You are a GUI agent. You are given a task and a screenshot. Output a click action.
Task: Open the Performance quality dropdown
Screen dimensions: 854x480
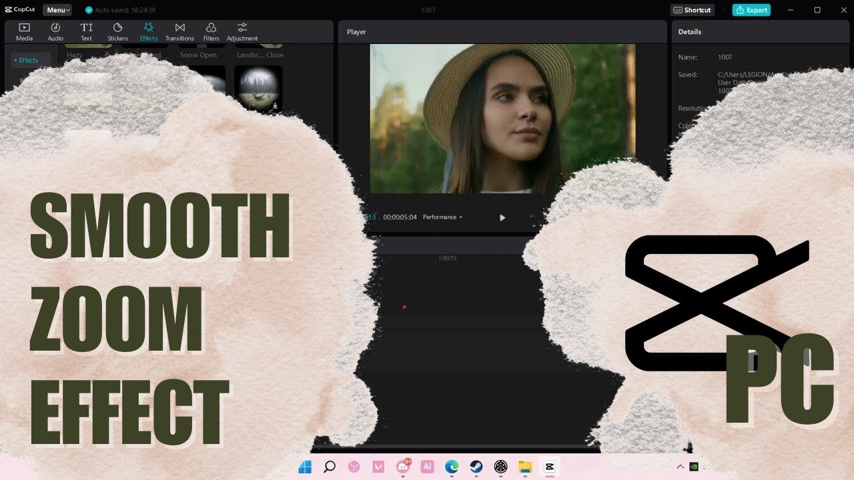pyautogui.click(x=442, y=217)
